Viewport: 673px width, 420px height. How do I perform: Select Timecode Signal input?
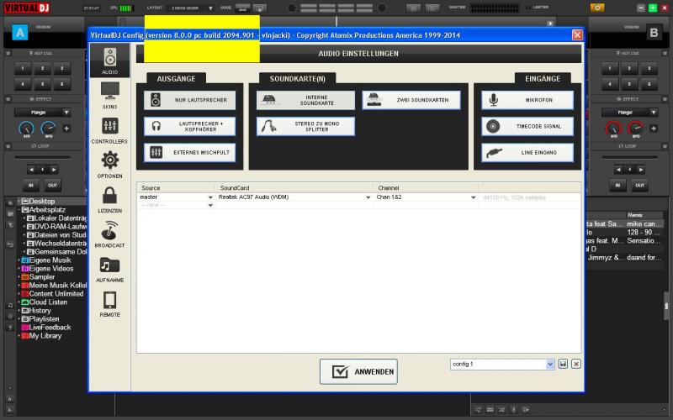[x=527, y=127]
